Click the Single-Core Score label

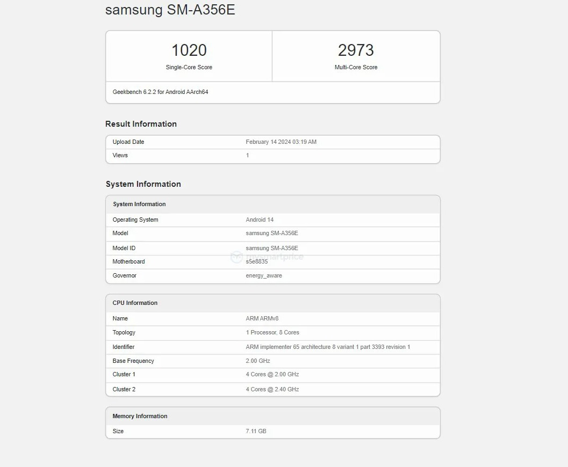tap(189, 68)
